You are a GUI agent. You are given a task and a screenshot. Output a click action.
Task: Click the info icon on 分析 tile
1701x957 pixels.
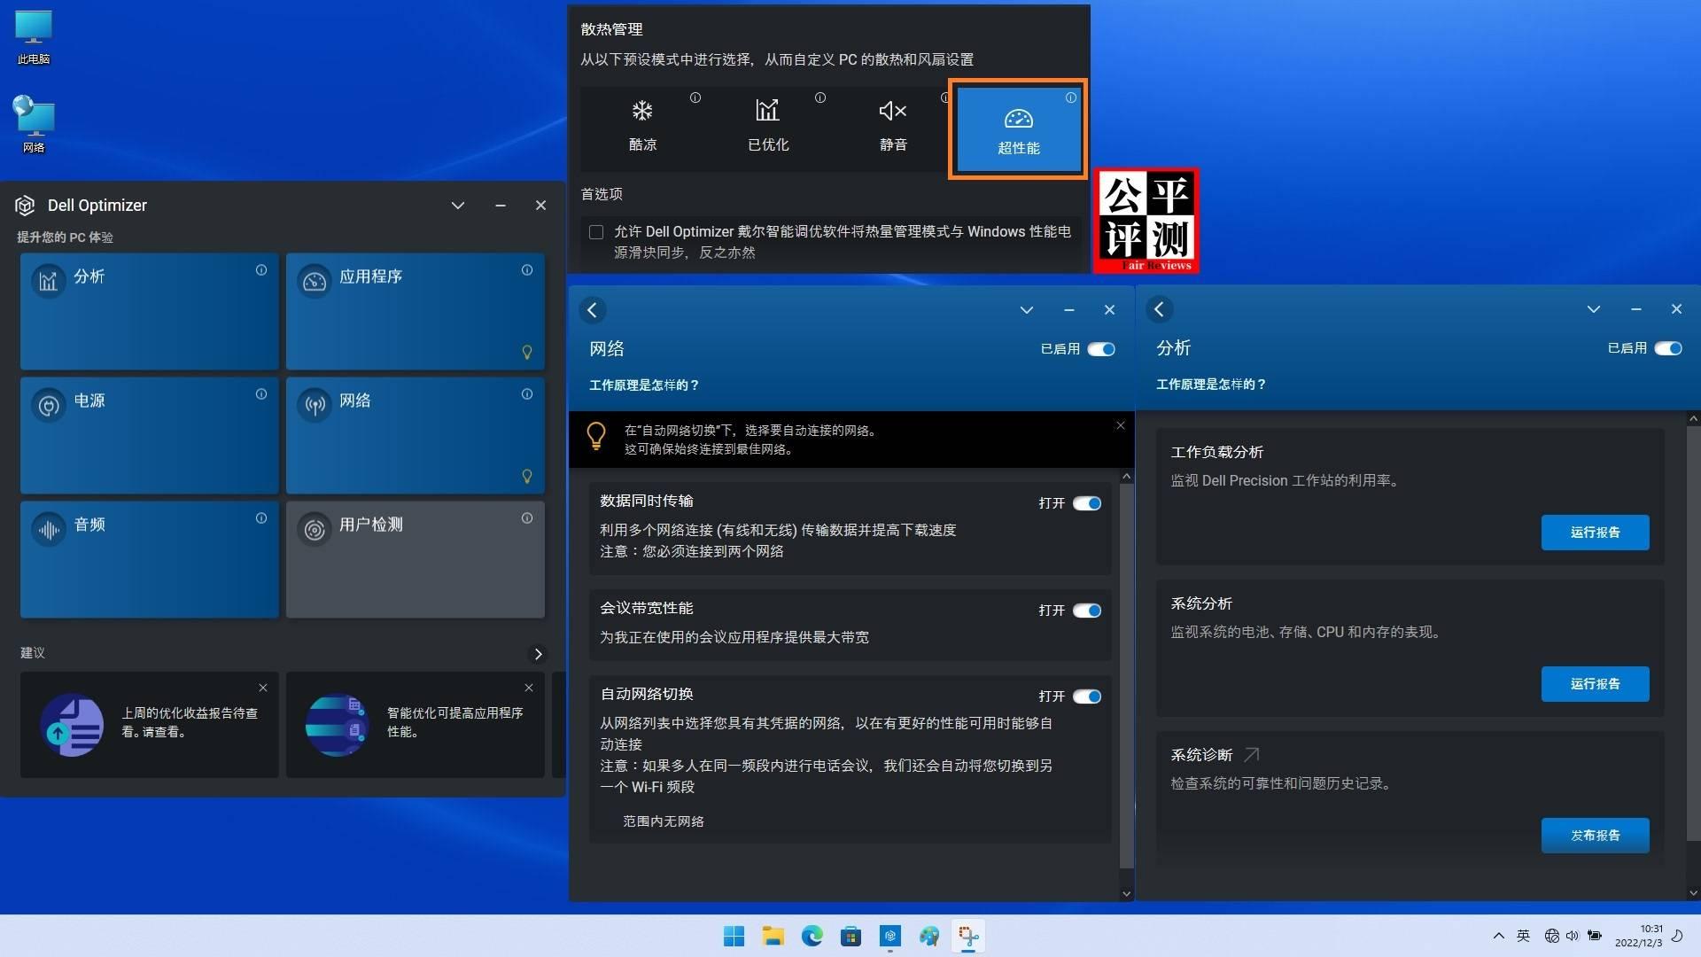tap(261, 270)
